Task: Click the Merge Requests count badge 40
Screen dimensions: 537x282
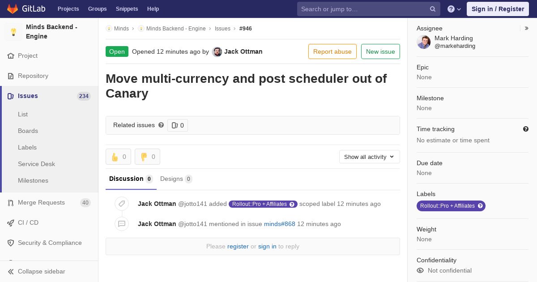Action: 85,203
